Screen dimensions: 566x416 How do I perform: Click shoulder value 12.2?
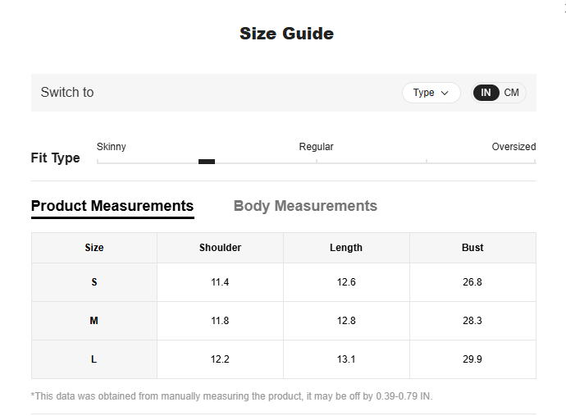(x=220, y=359)
